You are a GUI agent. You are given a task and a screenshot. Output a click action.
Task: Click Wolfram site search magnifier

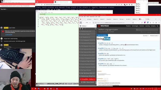[157, 26]
